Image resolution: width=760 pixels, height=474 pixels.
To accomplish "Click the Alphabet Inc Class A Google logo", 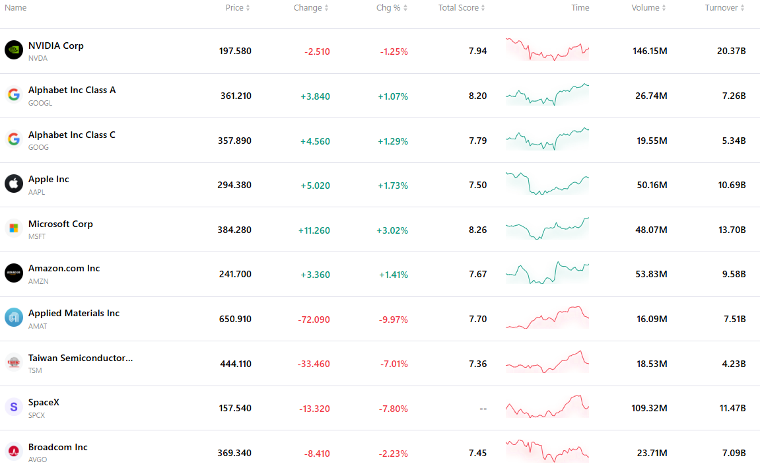I will pyautogui.click(x=14, y=94).
